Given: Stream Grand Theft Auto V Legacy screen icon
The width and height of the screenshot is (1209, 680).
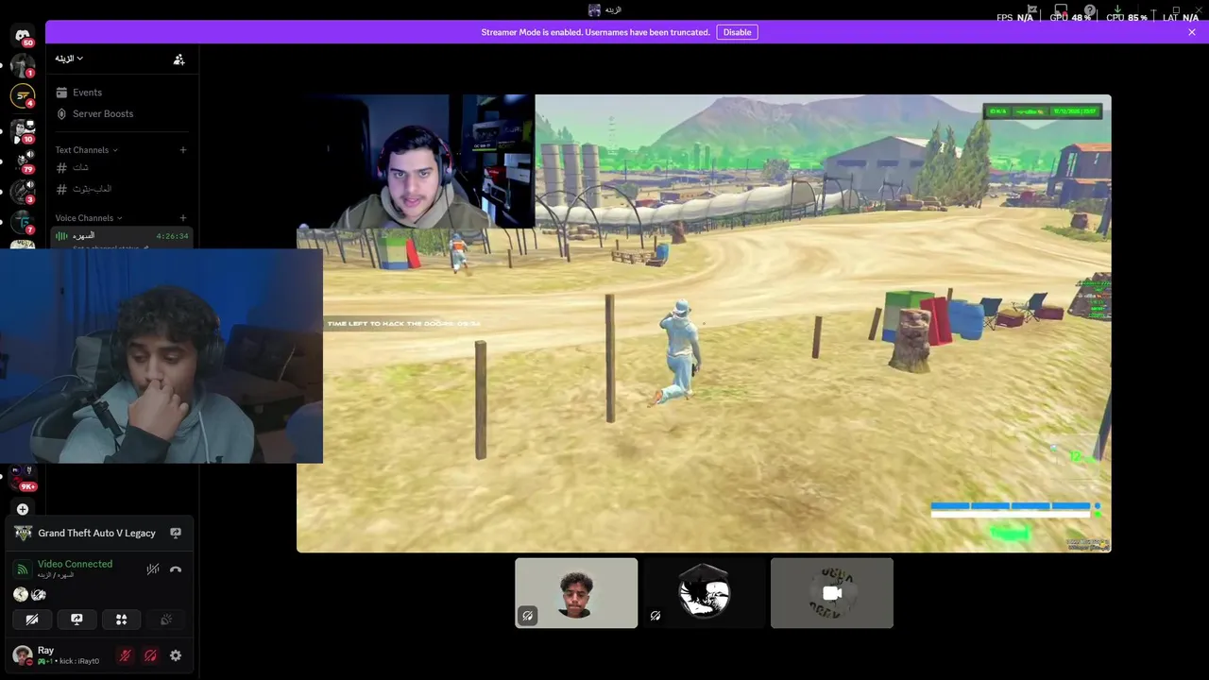Looking at the screenshot, I should click(176, 534).
